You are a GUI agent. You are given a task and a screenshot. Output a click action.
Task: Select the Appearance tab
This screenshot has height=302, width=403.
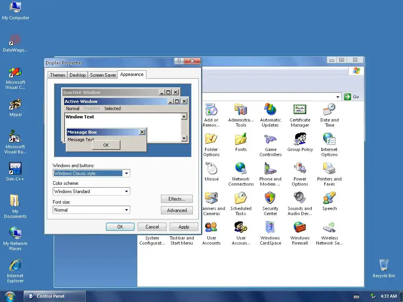coord(132,74)
